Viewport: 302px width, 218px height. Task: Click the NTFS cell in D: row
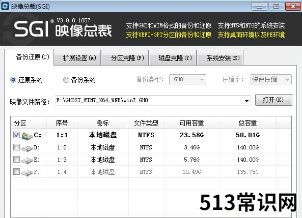(x=146, y=147)
